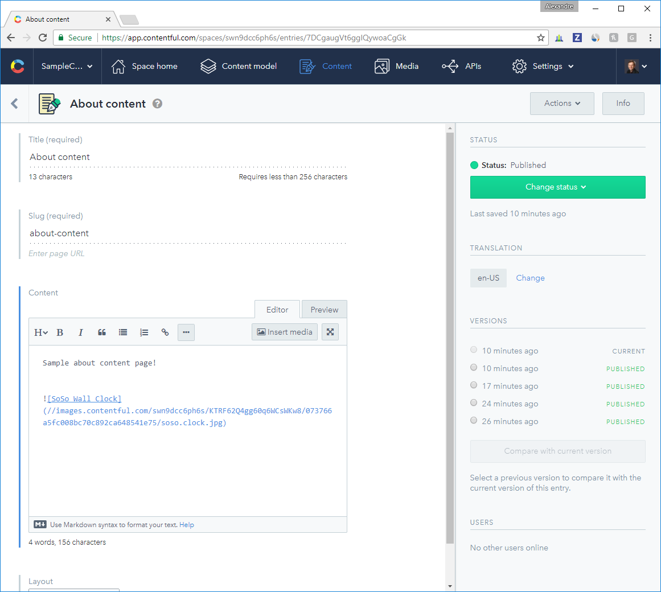The width and height of the screenshot is (661, 592).
Task: Select the version from 17 minutes ago
Action: (473, 385)
